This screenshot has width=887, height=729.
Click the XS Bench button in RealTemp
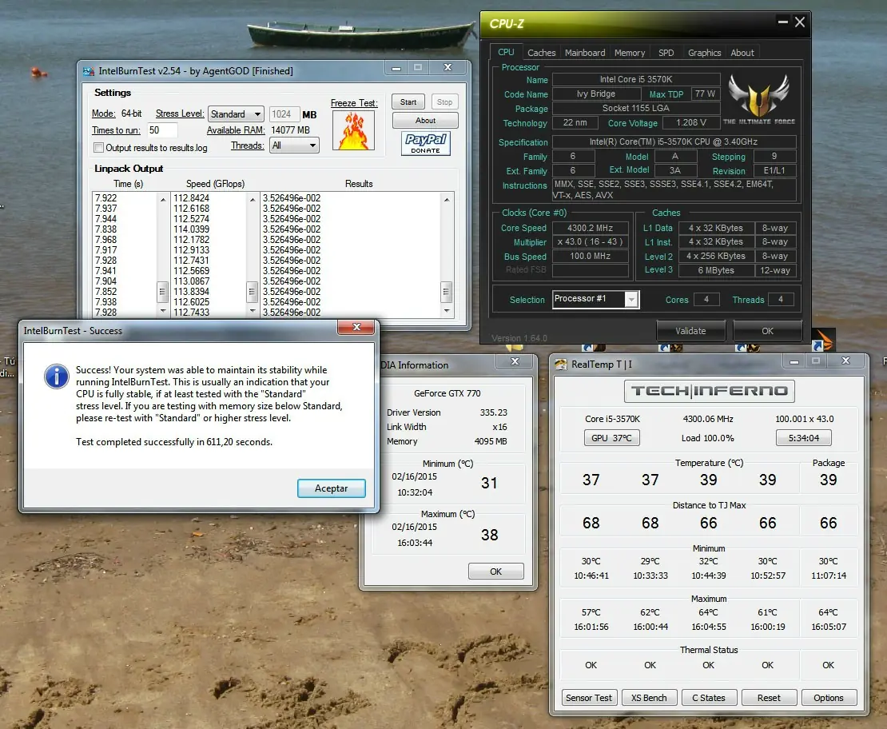click(649, 698)
